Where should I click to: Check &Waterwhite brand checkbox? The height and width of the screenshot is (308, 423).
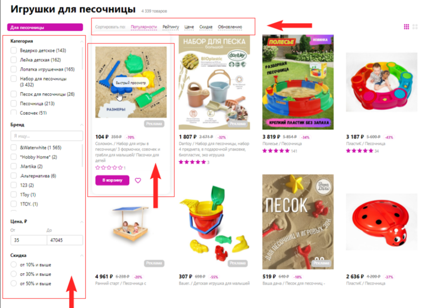[x=14, y=147]
